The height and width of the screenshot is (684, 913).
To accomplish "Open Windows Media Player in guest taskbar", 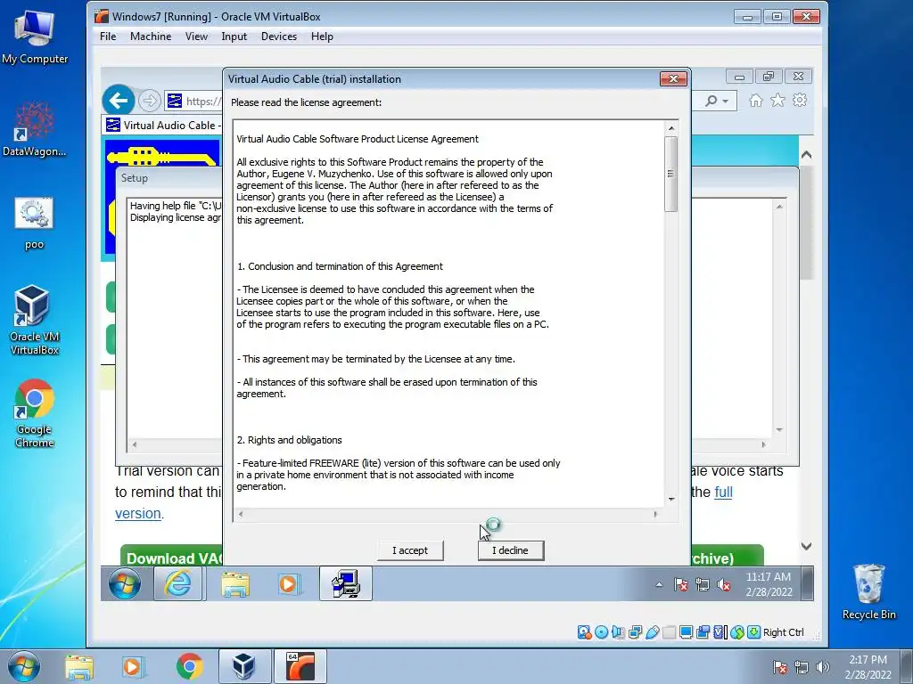I will click(x=288, y=583).
